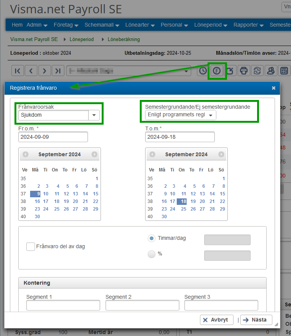Tick the Frånvaro del av dag checkbox
The width and height of the screenshot is (291, 336).
tap(30, 247)
